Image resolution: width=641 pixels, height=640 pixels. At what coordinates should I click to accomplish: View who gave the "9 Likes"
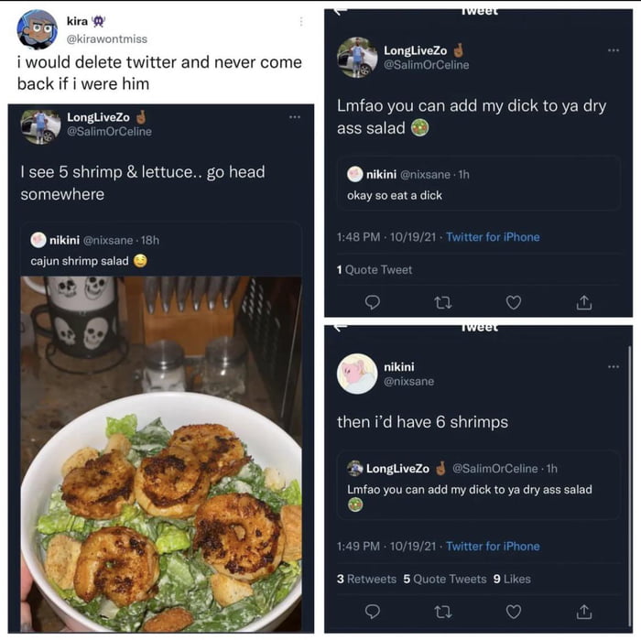[511, 579]
